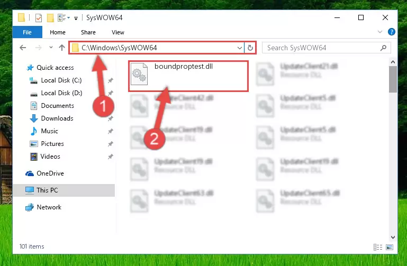Click pin icon beside Music
The width and height of the screenshot is (407, 266).
click(111, 131)
